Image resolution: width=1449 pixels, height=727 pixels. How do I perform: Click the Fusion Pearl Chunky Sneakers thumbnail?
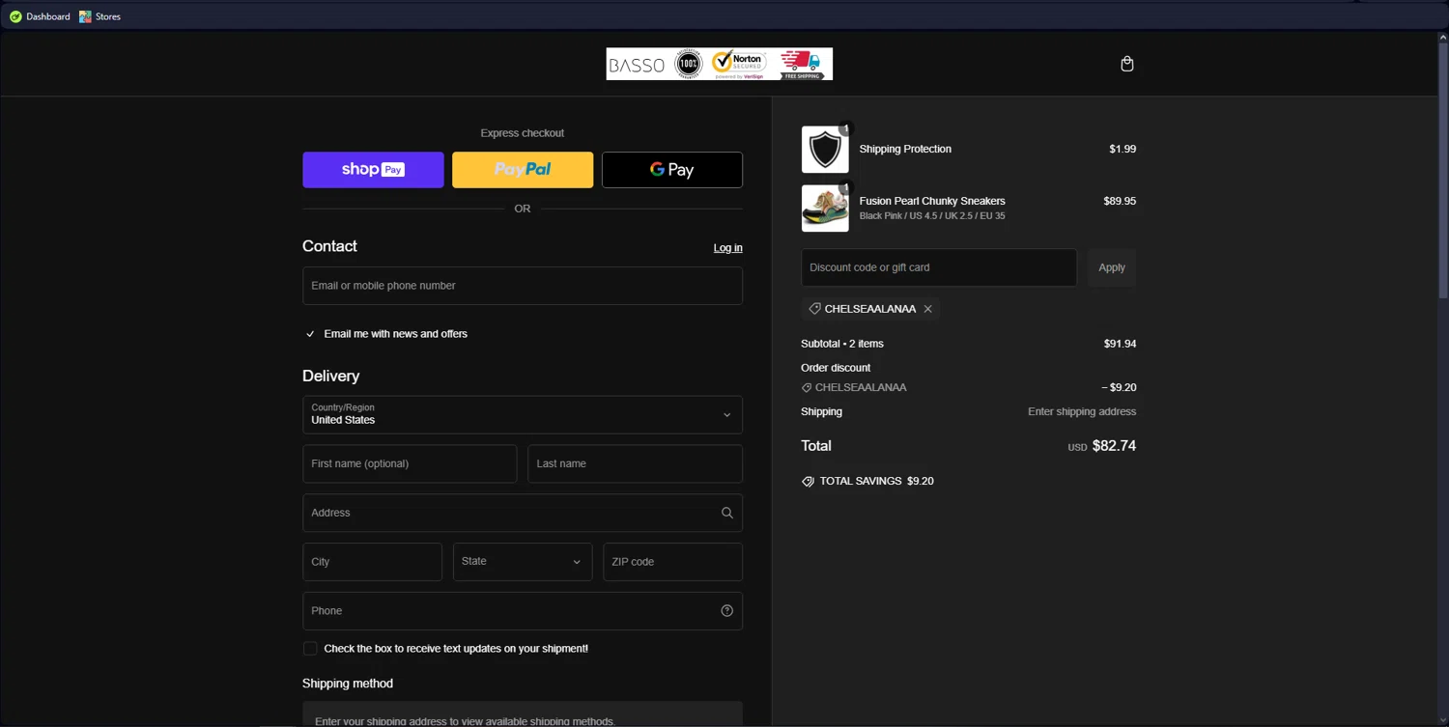click(x=825, y=209)
